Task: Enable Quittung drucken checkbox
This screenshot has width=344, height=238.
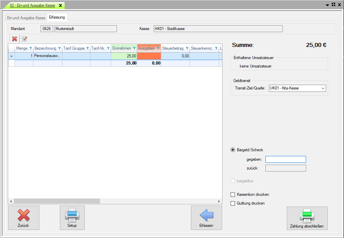Action: coord(233,203)
